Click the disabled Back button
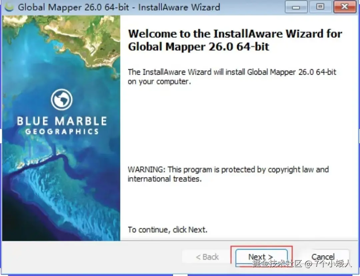The width and height of the screenshot is (360, 276). [207, 257]
